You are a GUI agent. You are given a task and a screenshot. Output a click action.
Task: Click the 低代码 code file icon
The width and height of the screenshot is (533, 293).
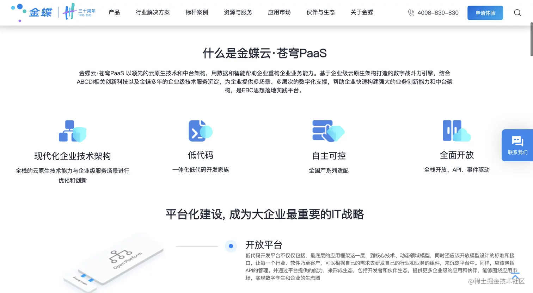[200, 131]
